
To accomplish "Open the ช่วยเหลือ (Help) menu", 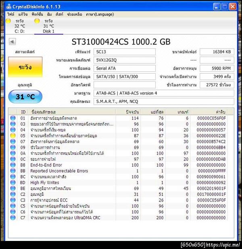I will (x=75, y=14).
